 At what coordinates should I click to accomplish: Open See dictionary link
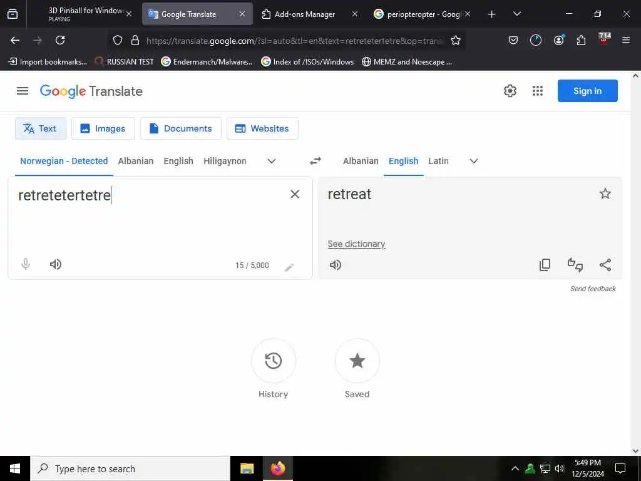[356, 244]
